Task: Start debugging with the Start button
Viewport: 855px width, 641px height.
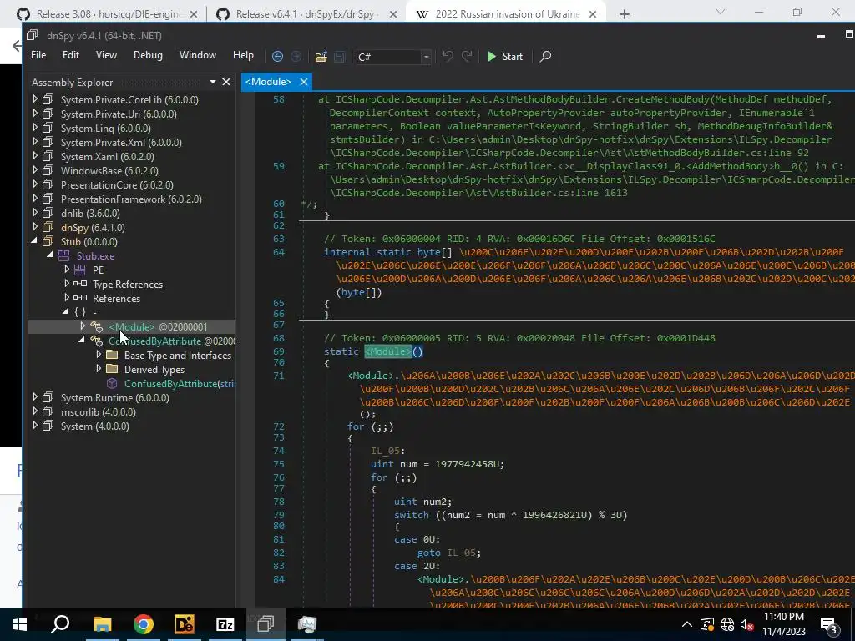Action: click(505, 56)
